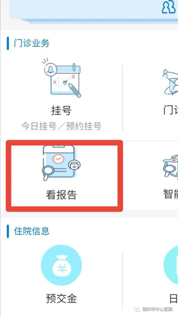Screen dimensions: 178x317
Task: Select the 挂号 text label
Action: (x=61, y=111)
